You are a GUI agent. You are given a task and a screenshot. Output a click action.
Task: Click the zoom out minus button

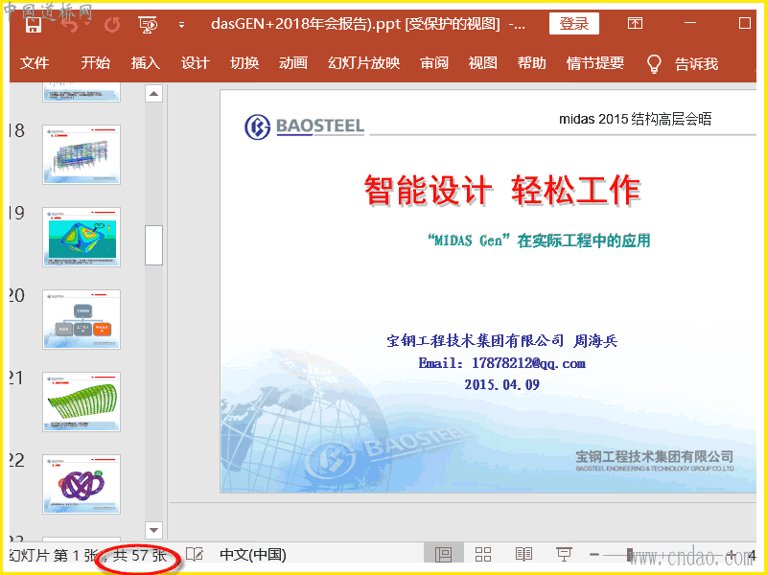coord(594,555)
